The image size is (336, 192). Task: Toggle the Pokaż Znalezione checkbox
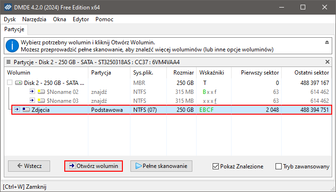point(216,166)
